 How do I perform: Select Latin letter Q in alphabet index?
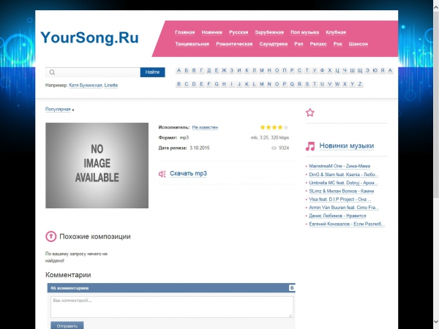click(292, 84)
